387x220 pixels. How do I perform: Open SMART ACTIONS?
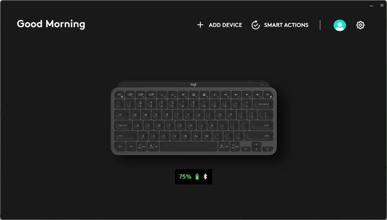286,25
